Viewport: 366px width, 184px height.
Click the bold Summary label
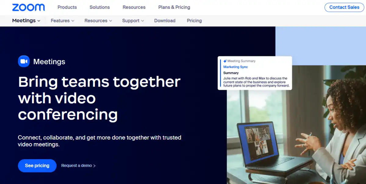pyautogui.click(x=231, y=73)
